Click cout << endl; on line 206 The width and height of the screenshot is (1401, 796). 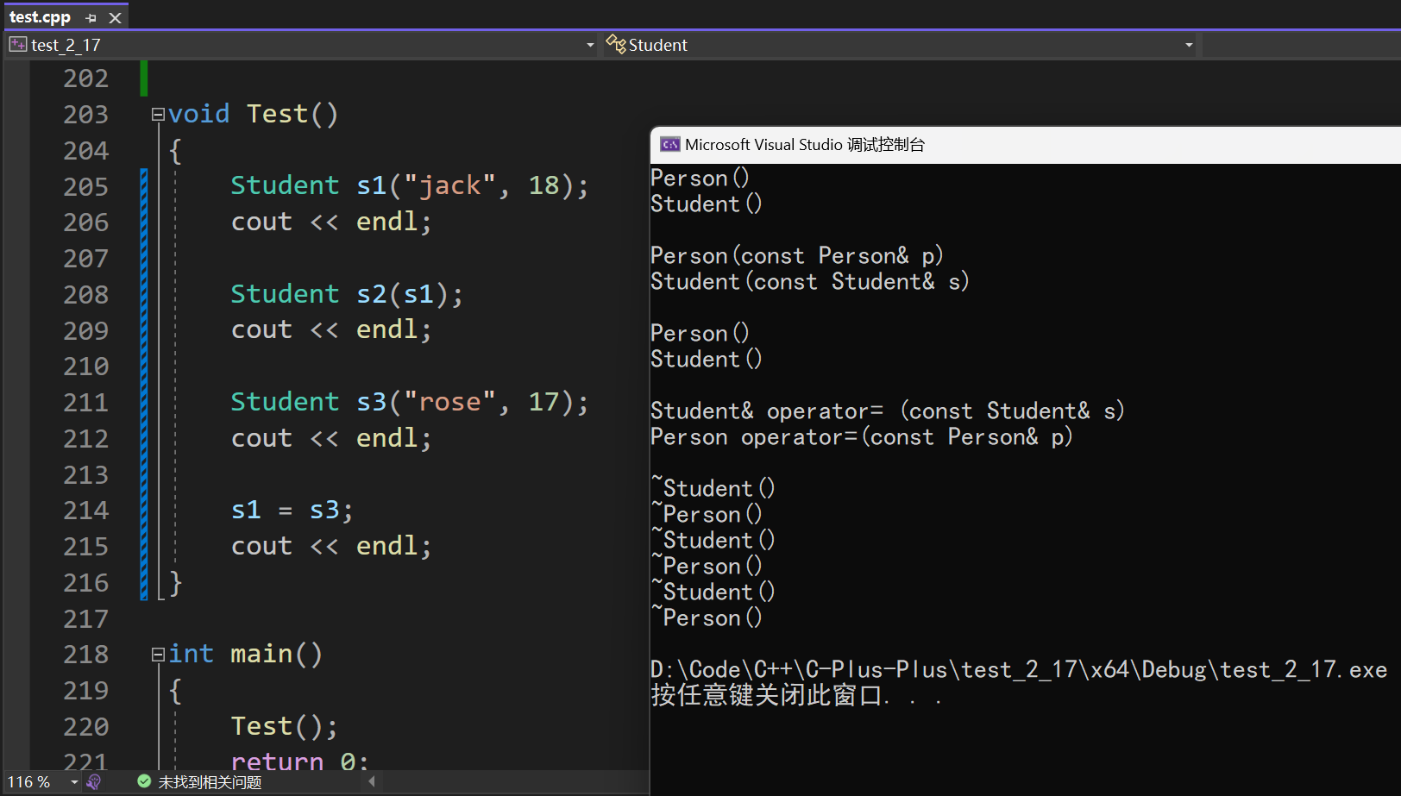(331, 222)
